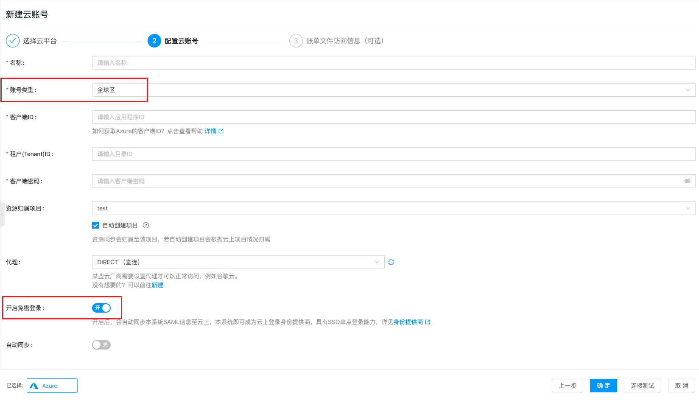Click the 确定 button
699x400 pixels.
point(603,386)
